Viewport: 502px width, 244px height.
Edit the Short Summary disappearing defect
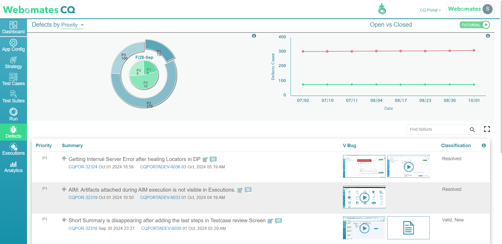[270, 221]
